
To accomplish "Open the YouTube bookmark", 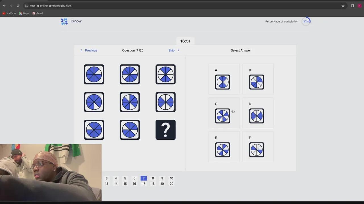I will point(9,13).
